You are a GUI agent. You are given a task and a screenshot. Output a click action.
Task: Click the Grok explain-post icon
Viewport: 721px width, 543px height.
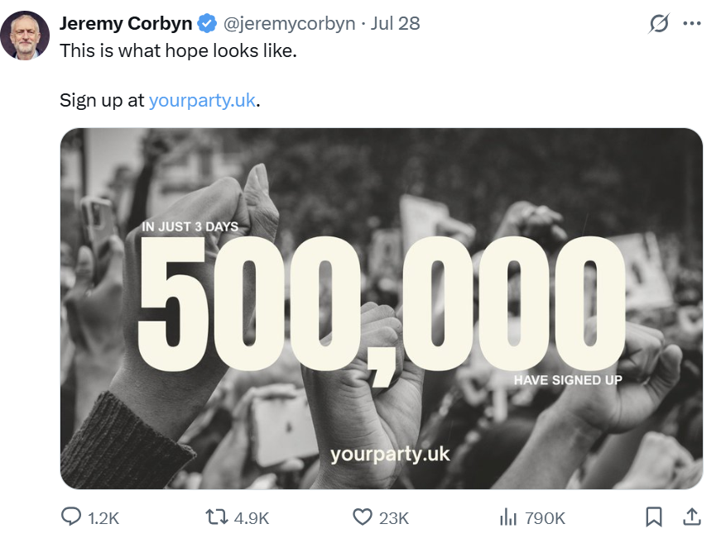point(658,23)
